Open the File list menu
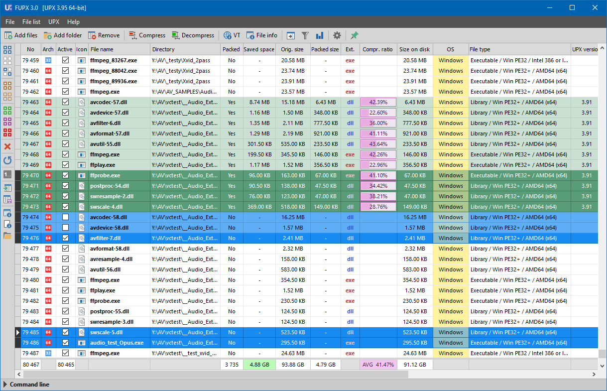Image resolution: width=607 pixels, height=391 pixels. (31, 22)
